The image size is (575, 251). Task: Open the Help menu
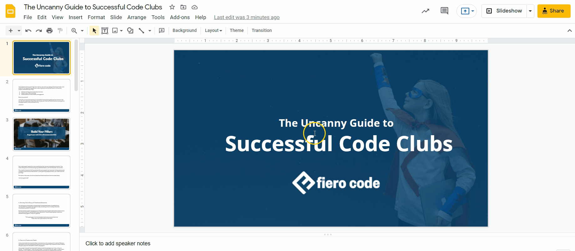[201, 17]
